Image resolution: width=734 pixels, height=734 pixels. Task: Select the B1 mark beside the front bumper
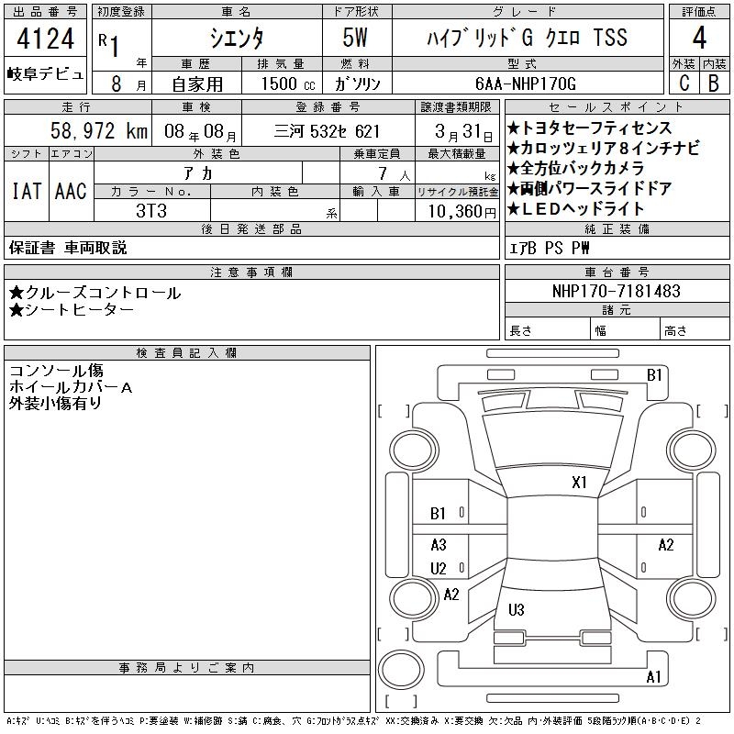[x=654, y=375]
